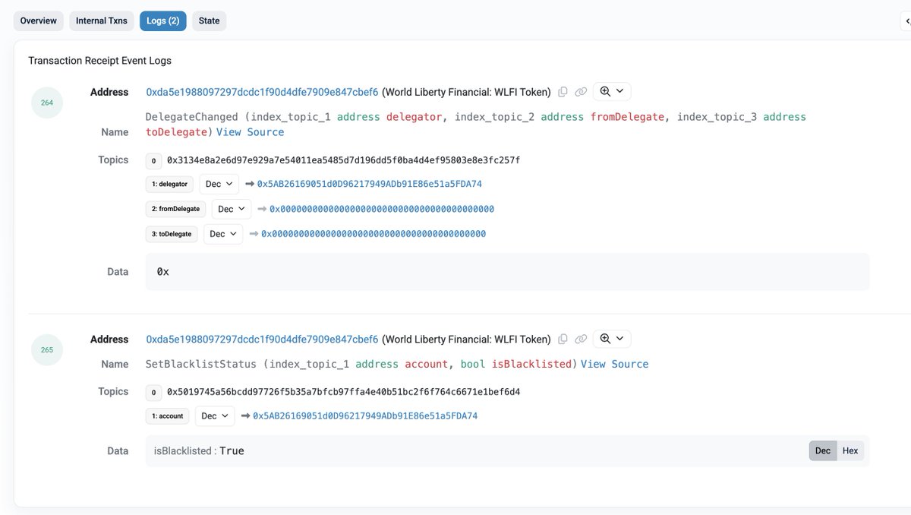The image size is (911, 515).
Task: Open Dec dropdown for toDelegate topic
Action: (223, 234)
